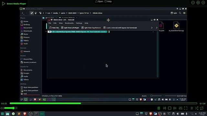Switch Dolphin to details tree view mode

(40, 13)
